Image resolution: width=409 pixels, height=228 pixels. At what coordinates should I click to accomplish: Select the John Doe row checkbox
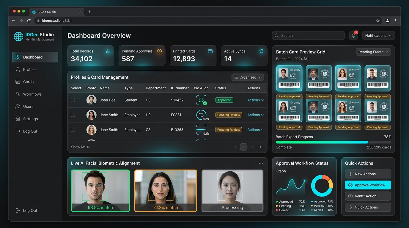pos(73,100)
